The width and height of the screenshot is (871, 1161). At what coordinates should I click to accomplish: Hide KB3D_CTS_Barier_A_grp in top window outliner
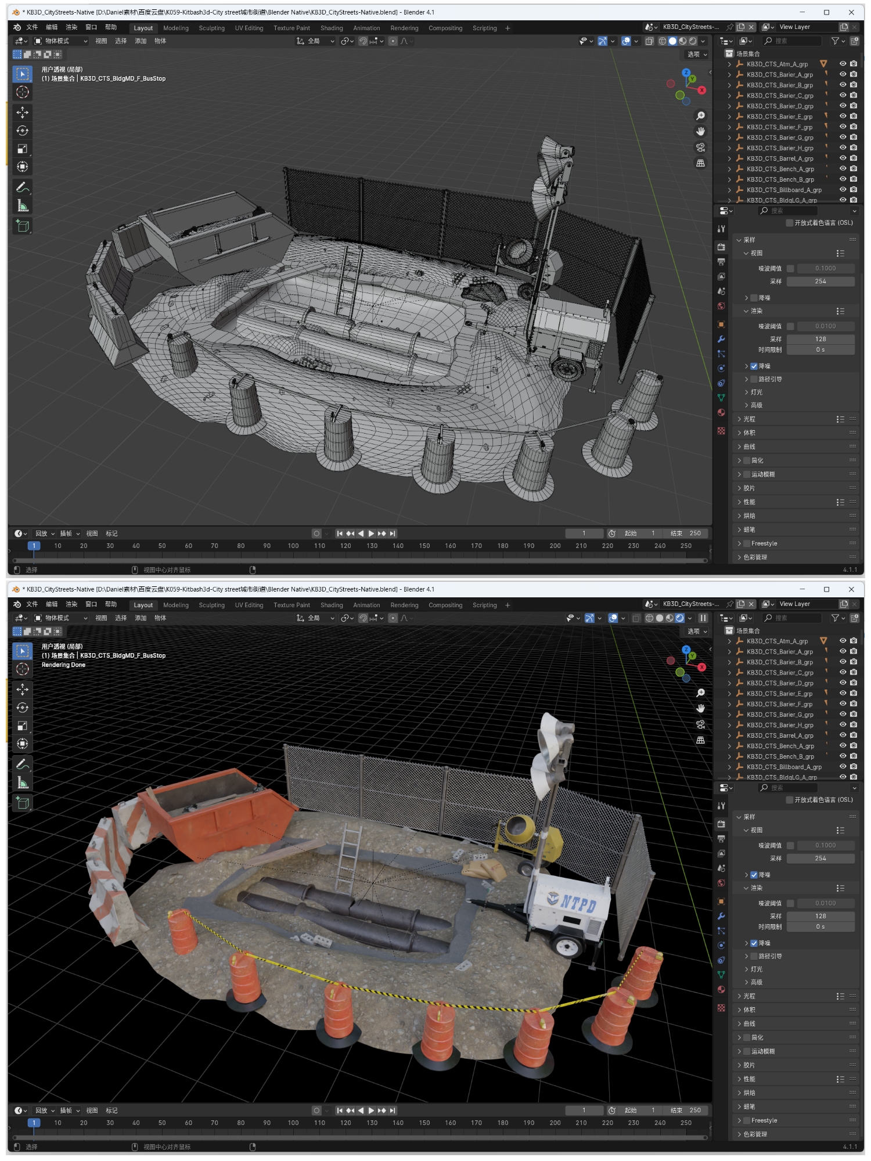843,74
